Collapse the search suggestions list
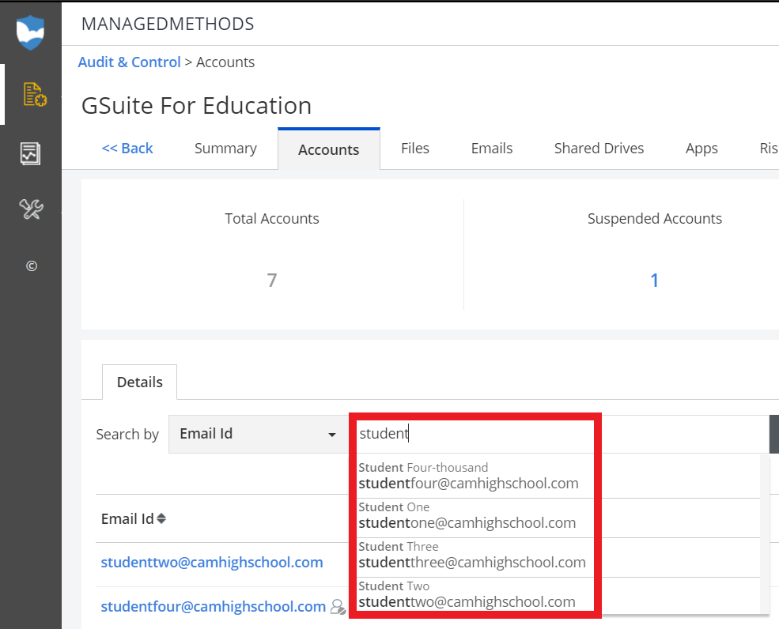This screenshot has width=779, height=629. [x=475, y=433]
